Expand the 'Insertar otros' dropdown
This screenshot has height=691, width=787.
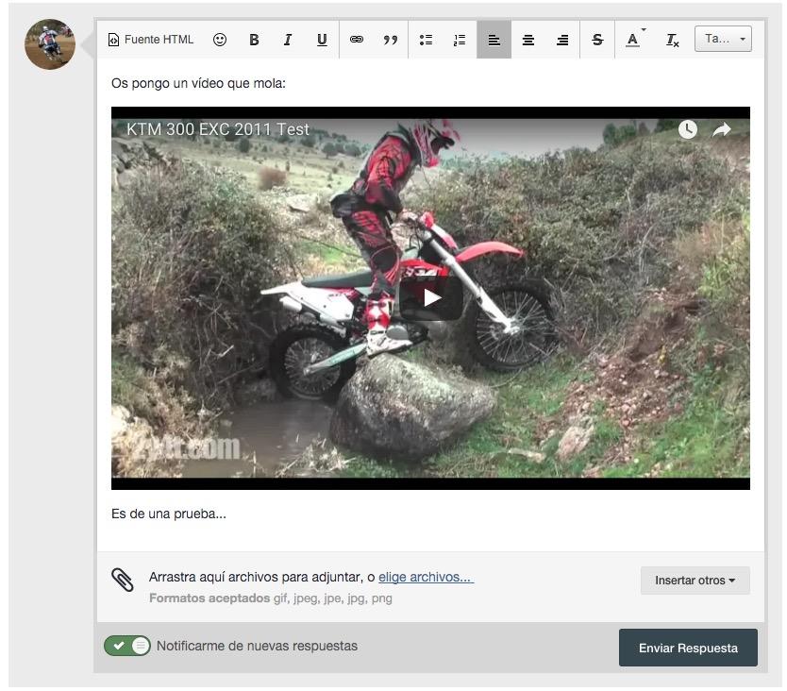[695, 581]
